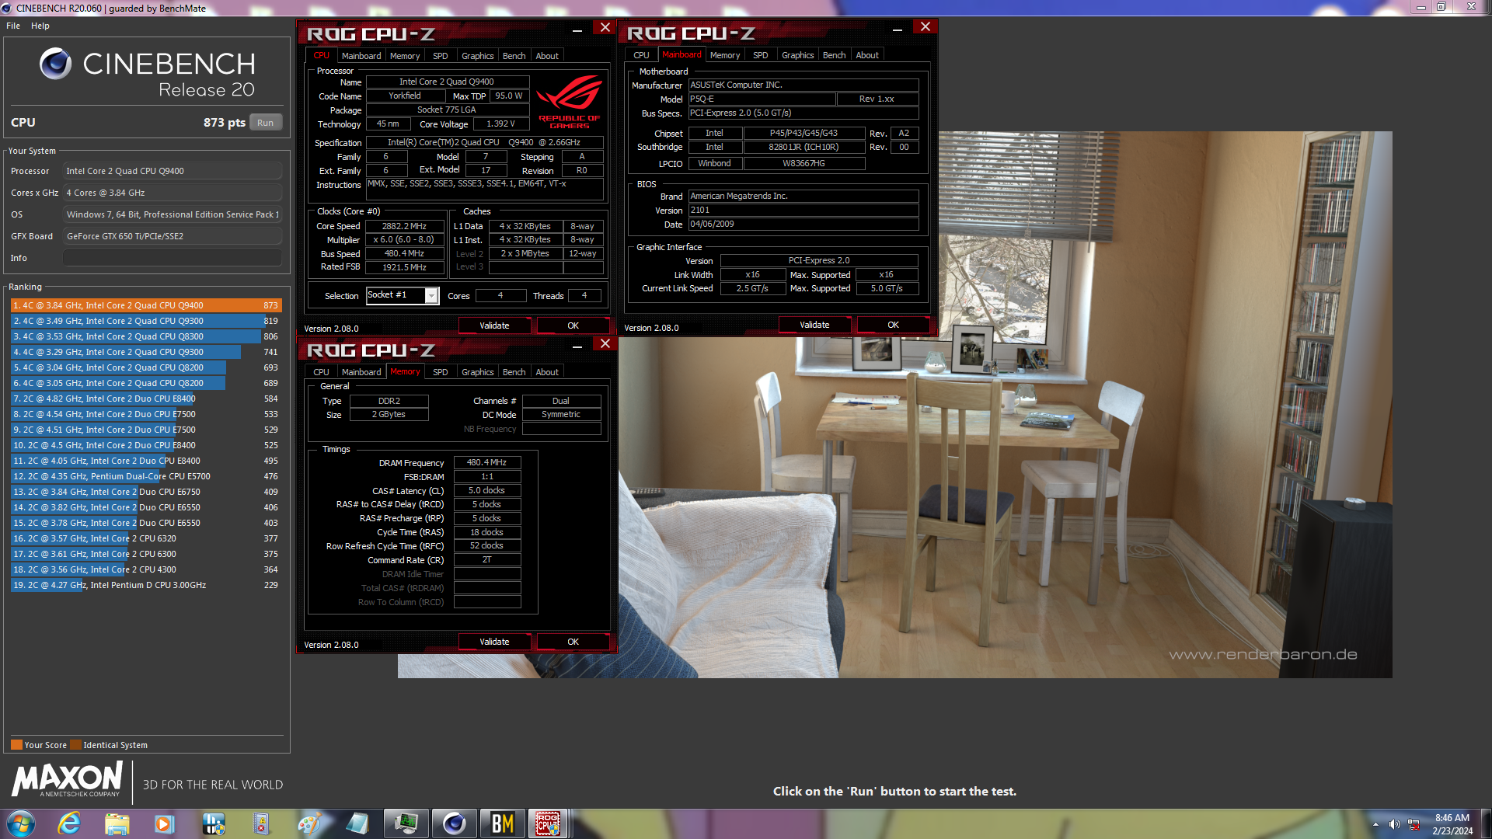Launch Paint from the taskbar
The width and height of the screenshot is (1492, 839).
point(309,823)
